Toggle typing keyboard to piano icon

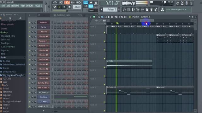click(x=86, y=2)
